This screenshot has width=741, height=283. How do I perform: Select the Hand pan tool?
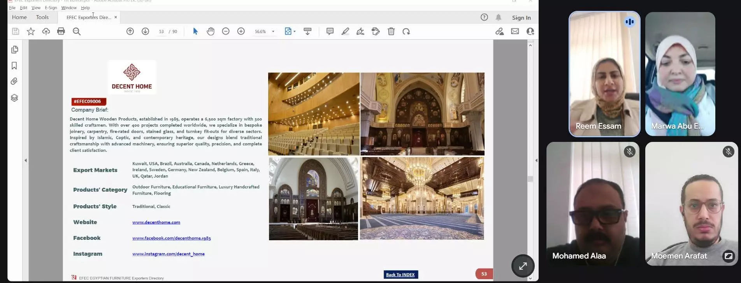[211, 31]
